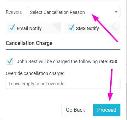Click the 'Leave empty to not override' placeholder
This screenshot has width=127, height=120.
37,84
